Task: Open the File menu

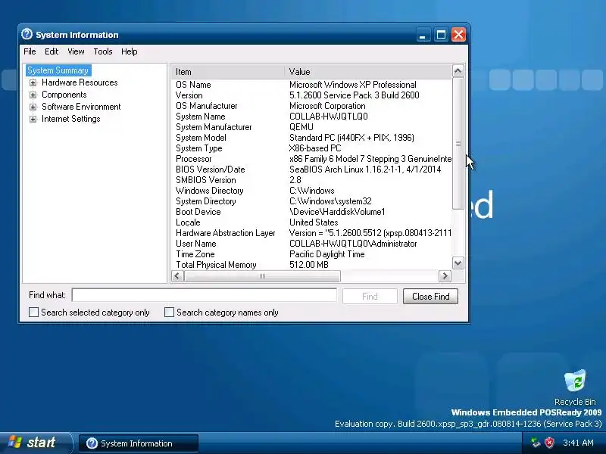Action: [x=30, y=51]
